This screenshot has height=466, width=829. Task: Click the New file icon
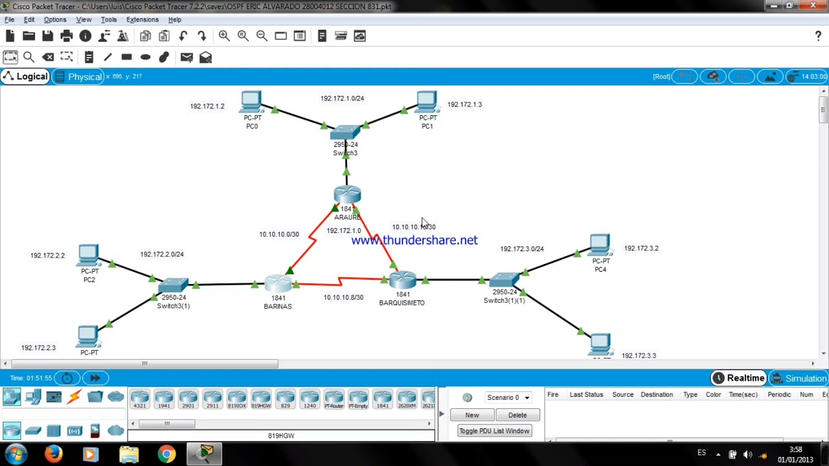[x=10, y=36]
